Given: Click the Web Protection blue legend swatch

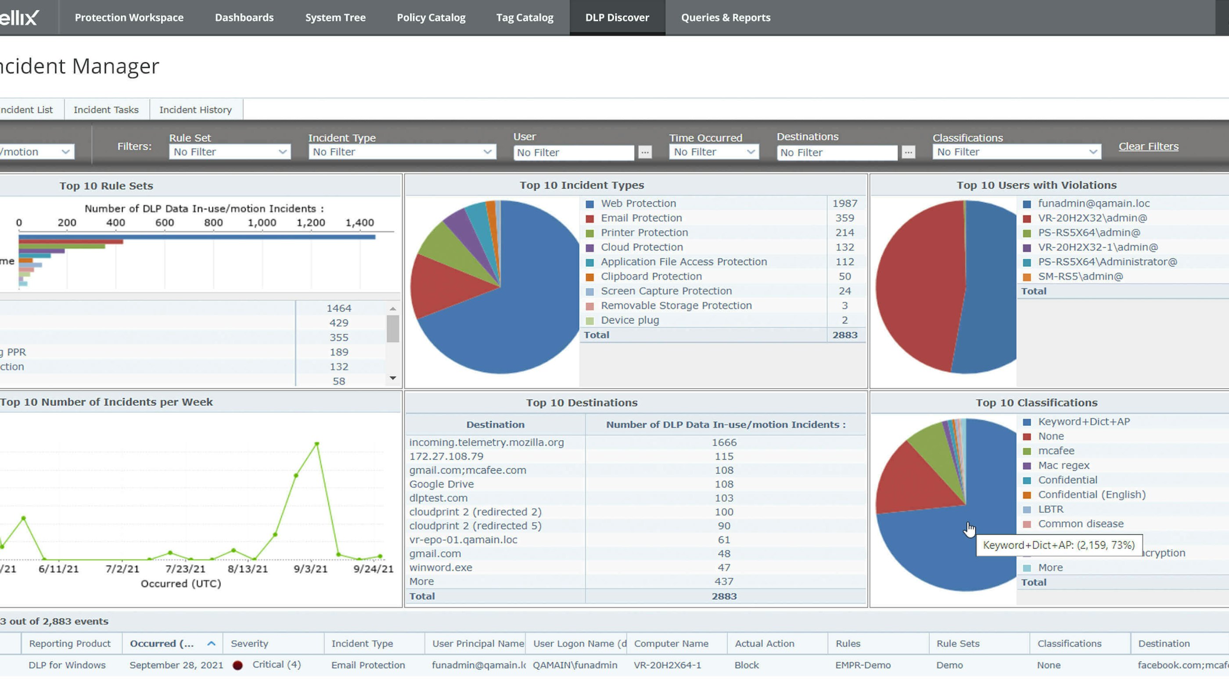Looking at the screenshot, I should click(589, 204).
